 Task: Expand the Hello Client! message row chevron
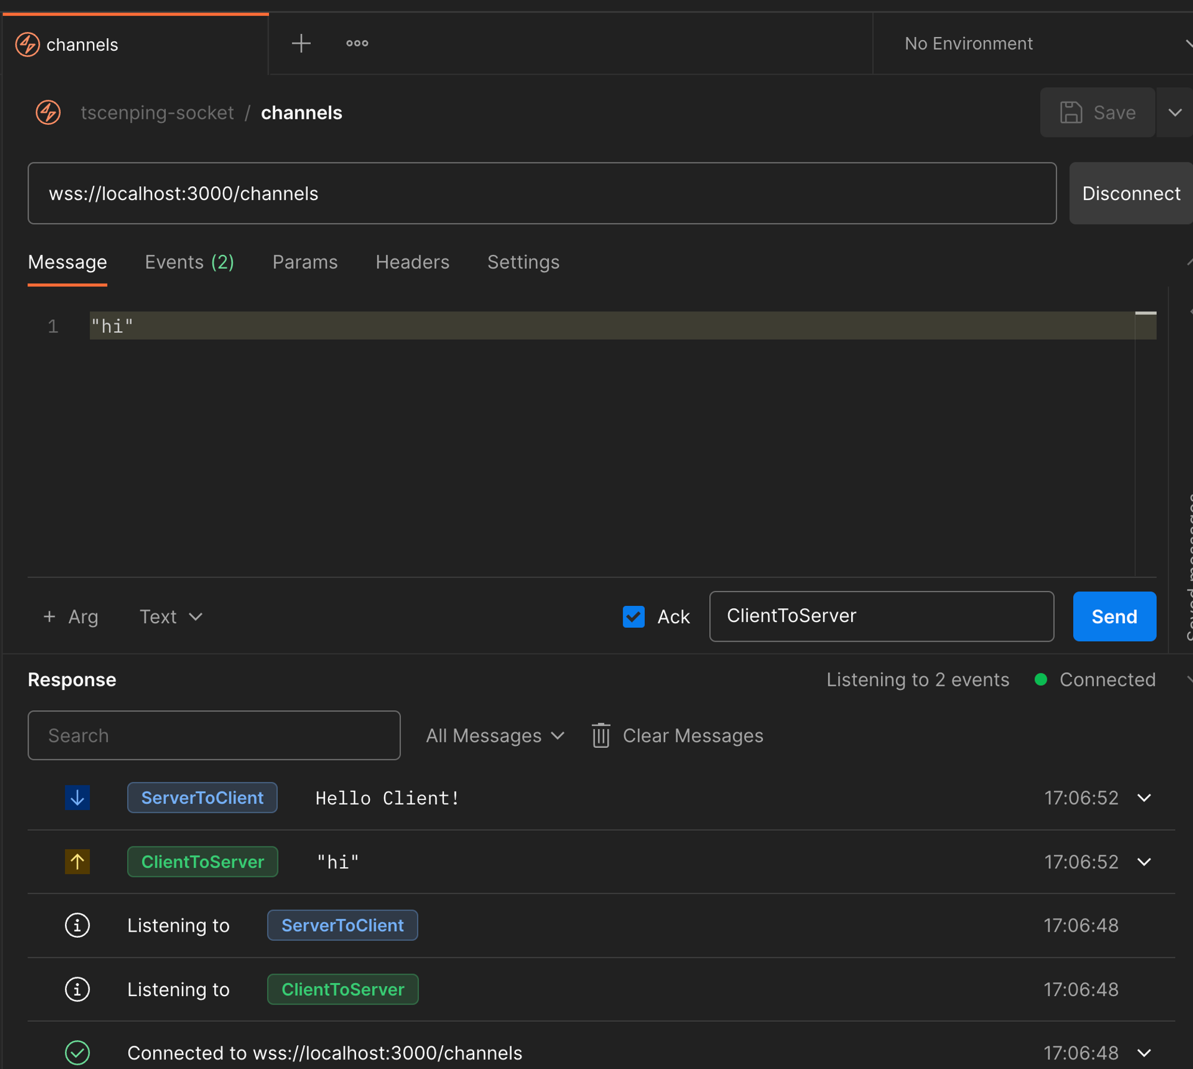1143,797
